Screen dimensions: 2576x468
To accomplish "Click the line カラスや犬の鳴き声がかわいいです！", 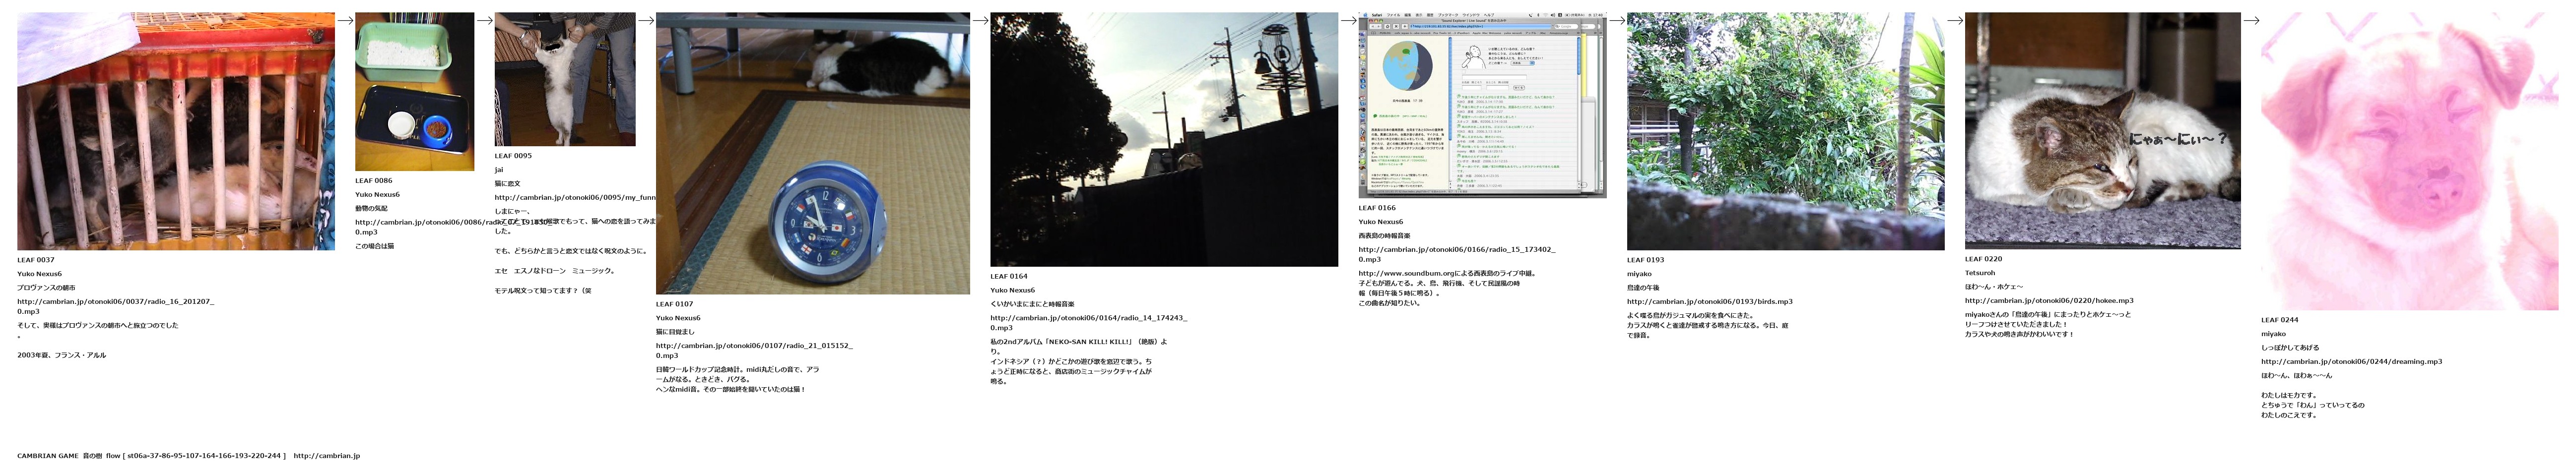I will pos(2019,334).
